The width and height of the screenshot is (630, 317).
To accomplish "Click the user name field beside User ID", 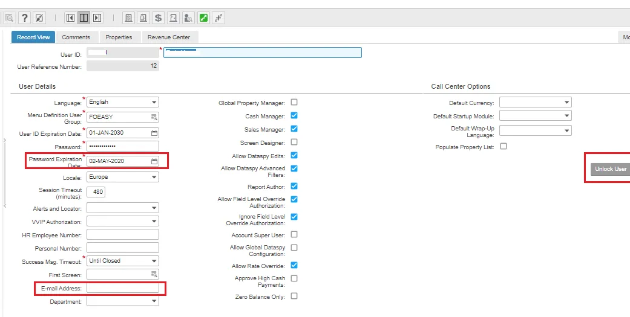I will point(263,53).
